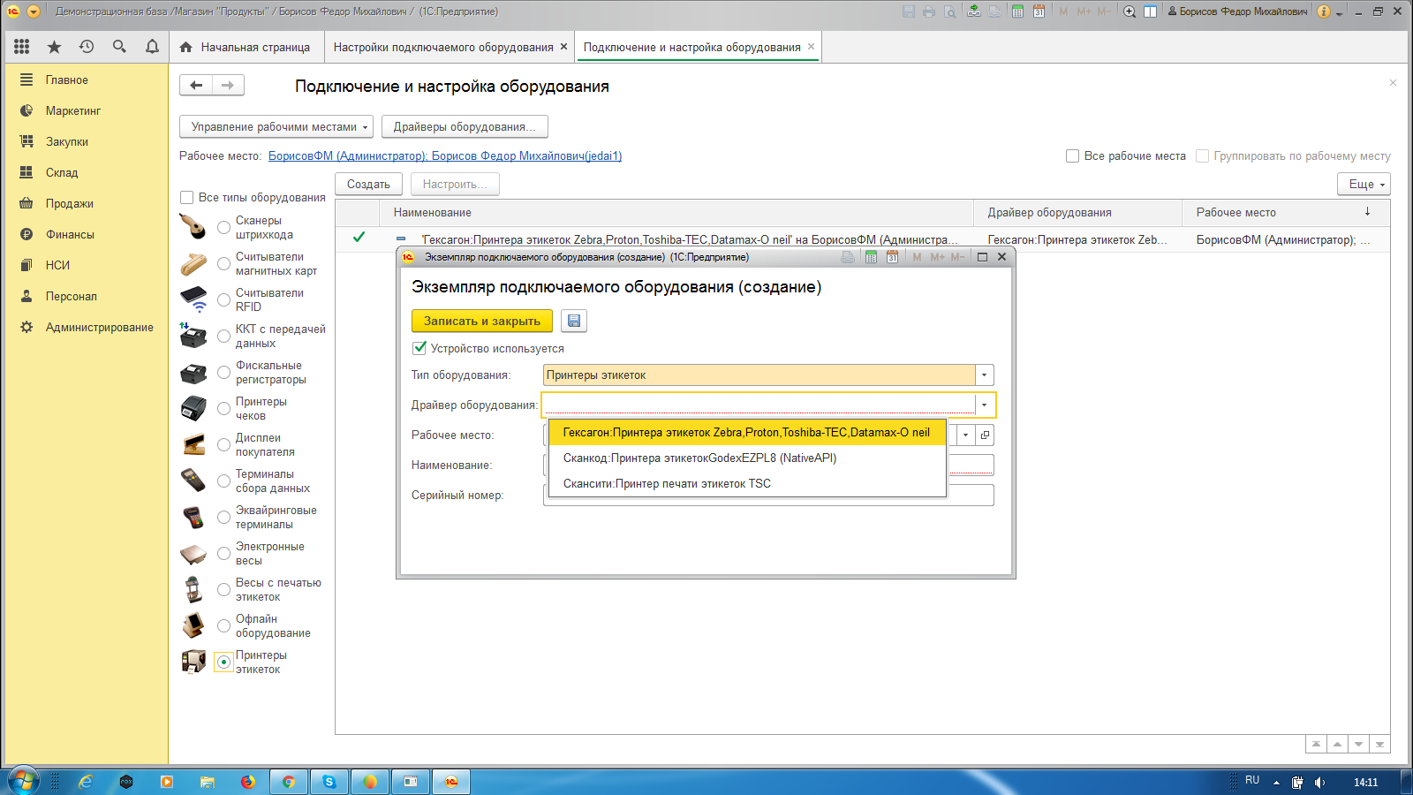Viewport: 1413px width, 795px height.
Task: Click the search magnifier icon
Action: (x=119, y=47)
